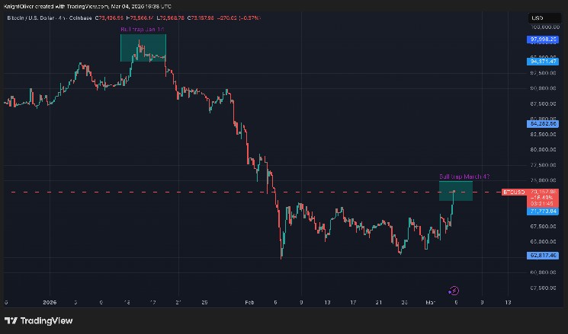Image resolution: width=568 pixels, height=334 pixels.
Task: Click the Bitcoin / U.S. Dollar chart title
Action: pyautogui.click(x=50, y=17)
